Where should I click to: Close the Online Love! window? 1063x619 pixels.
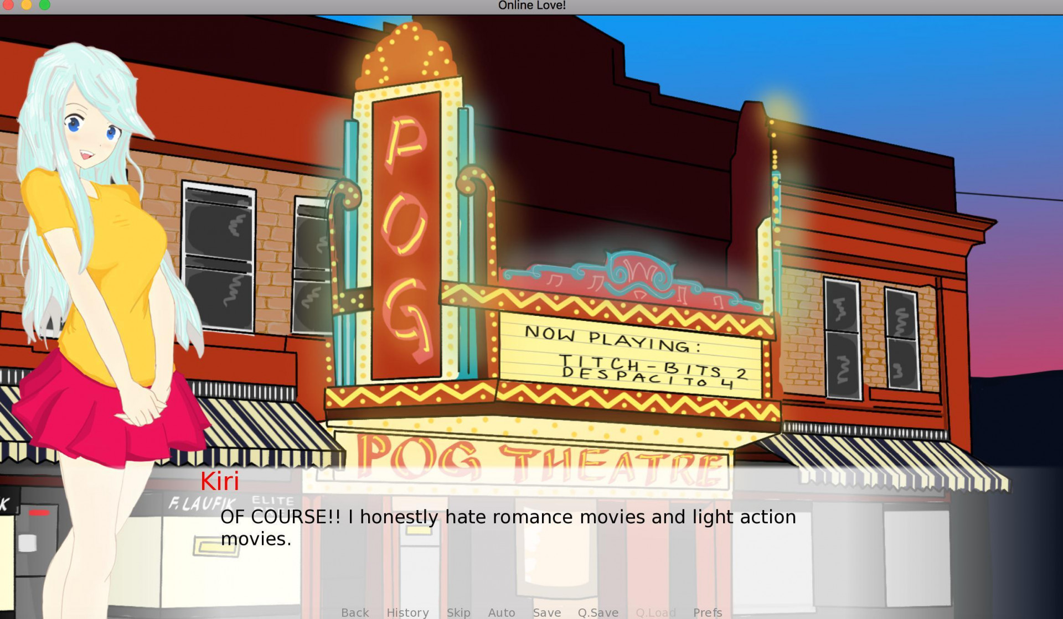pyautogui.click(x=8, y=5)
